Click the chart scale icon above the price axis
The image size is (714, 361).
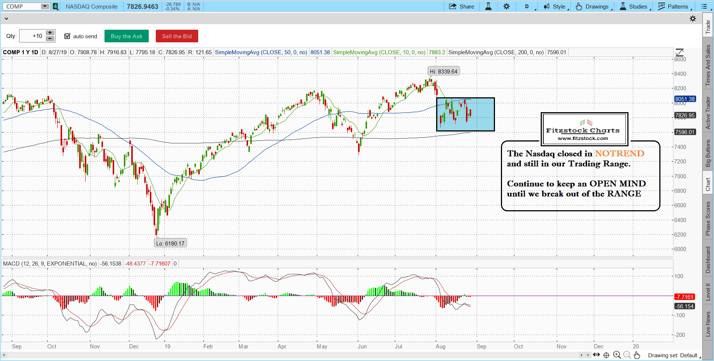tap(679, 52)
